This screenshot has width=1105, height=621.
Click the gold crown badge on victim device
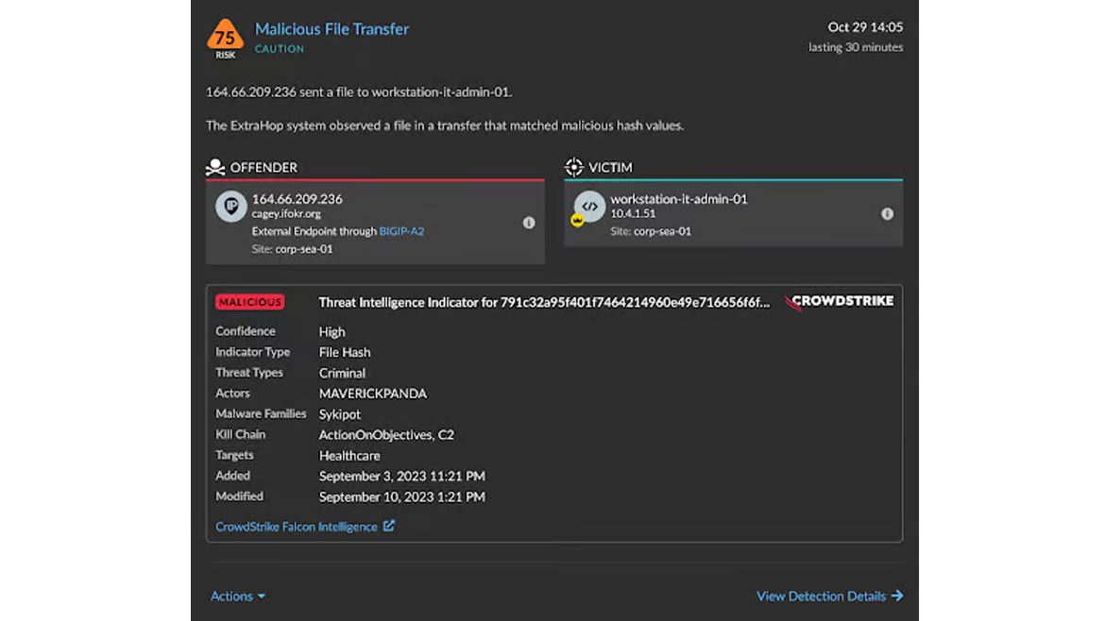point(577,221)
